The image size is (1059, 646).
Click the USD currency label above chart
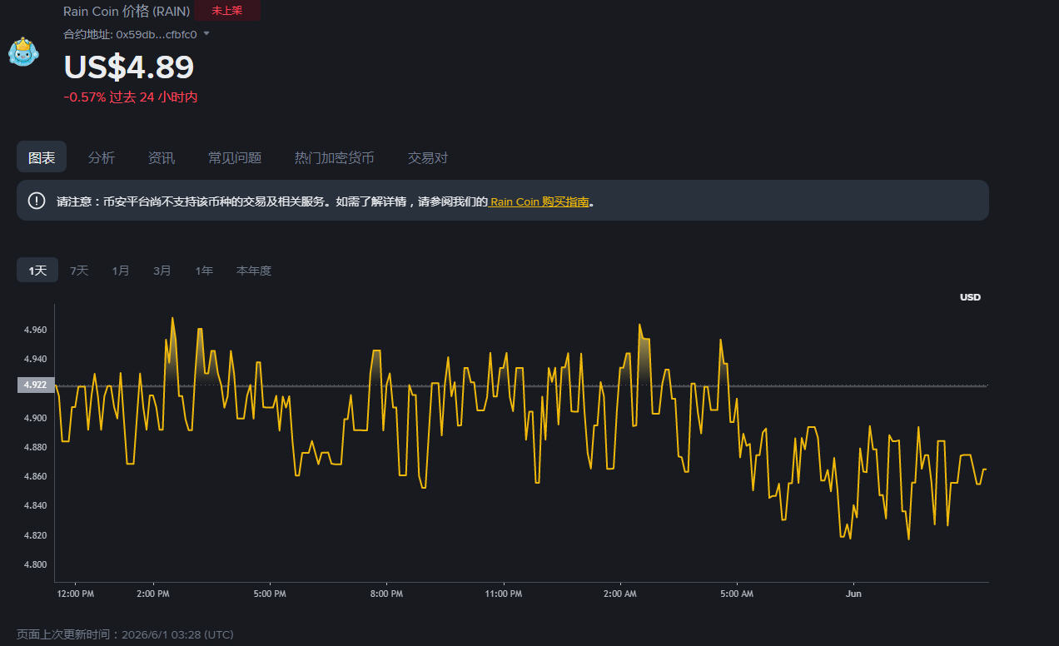pyautogui.click(x=970, y=297)
